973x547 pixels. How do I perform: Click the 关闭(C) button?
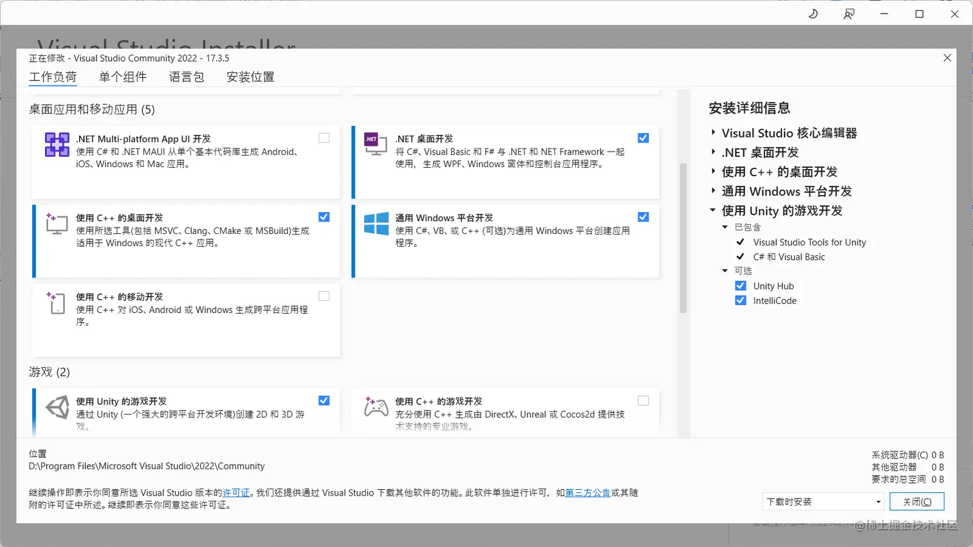tap(917, 501)
